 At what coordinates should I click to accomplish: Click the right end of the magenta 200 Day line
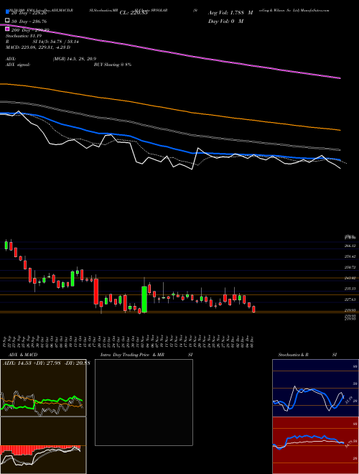[339, 78]
